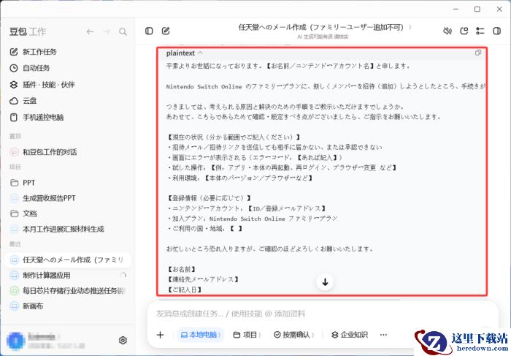
Task: Click the blurred user avatar
Action: pos(15,341)
